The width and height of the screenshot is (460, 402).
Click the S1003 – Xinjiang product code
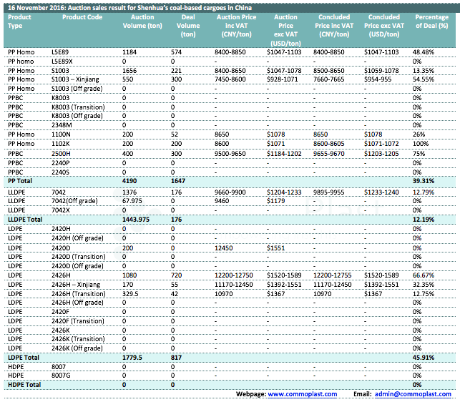[x=77, y=79]
